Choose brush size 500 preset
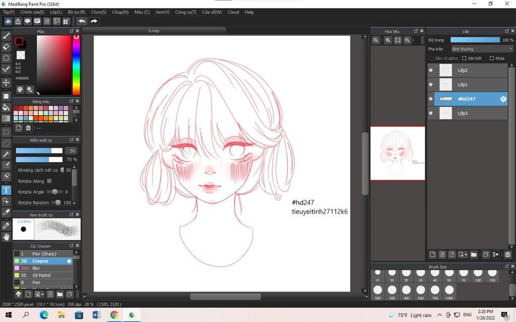The height and width of the screenshot is (322, 516). click(421, 292)
